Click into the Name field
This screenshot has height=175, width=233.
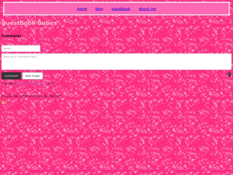click(x=21, y=48)
